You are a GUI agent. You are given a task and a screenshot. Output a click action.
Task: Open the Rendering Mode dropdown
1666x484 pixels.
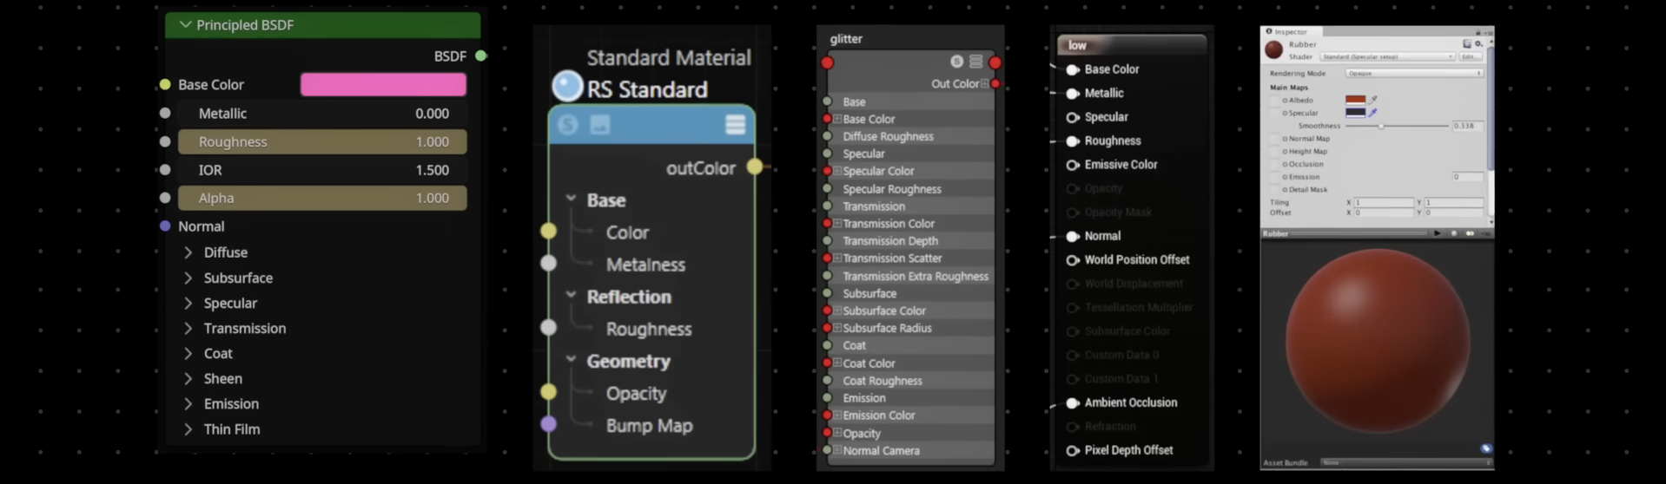tap(1414, 73)
